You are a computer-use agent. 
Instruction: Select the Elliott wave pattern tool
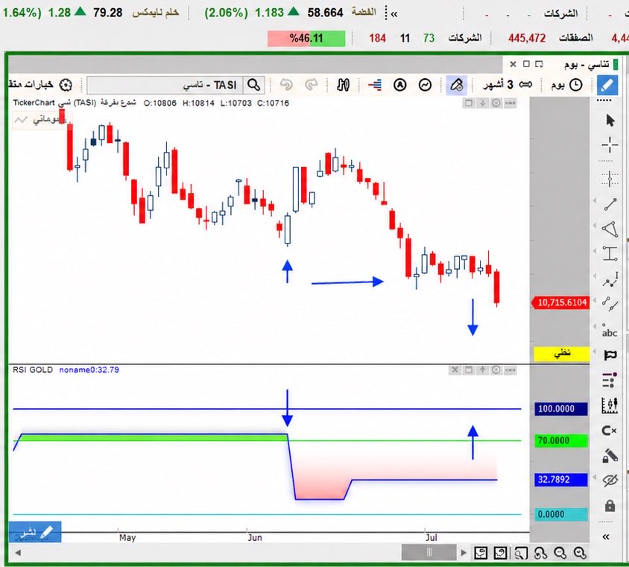[x=610, y=280]
